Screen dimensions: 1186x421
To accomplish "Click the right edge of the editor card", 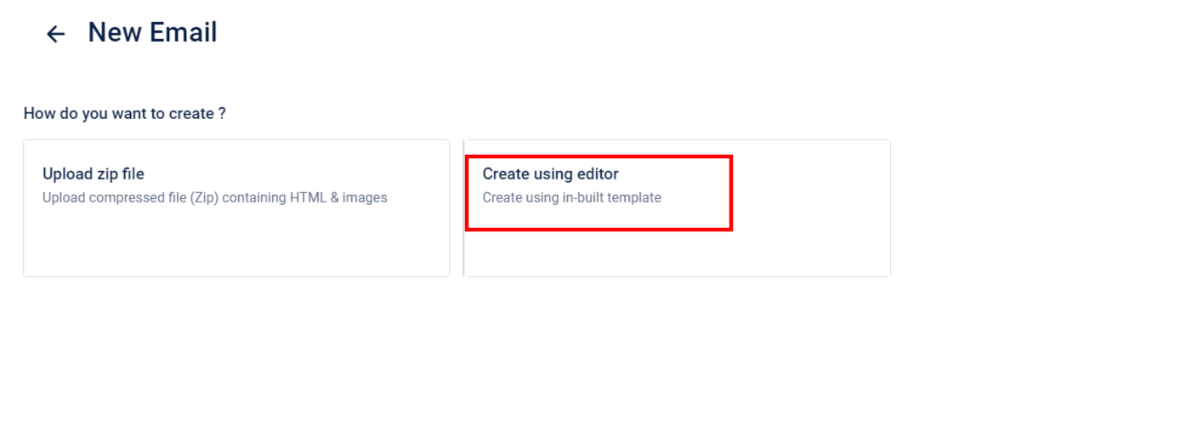I will [890, 208].
